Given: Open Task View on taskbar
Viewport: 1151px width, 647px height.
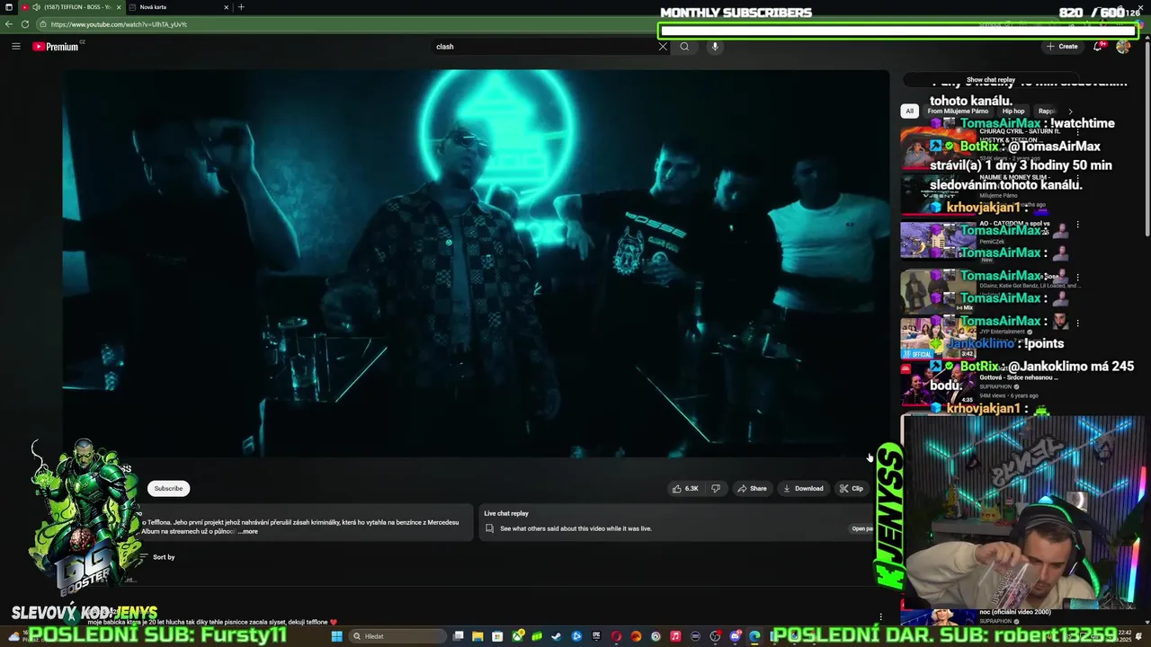Looking at the screenshot, I should click(x=458, y=636).
